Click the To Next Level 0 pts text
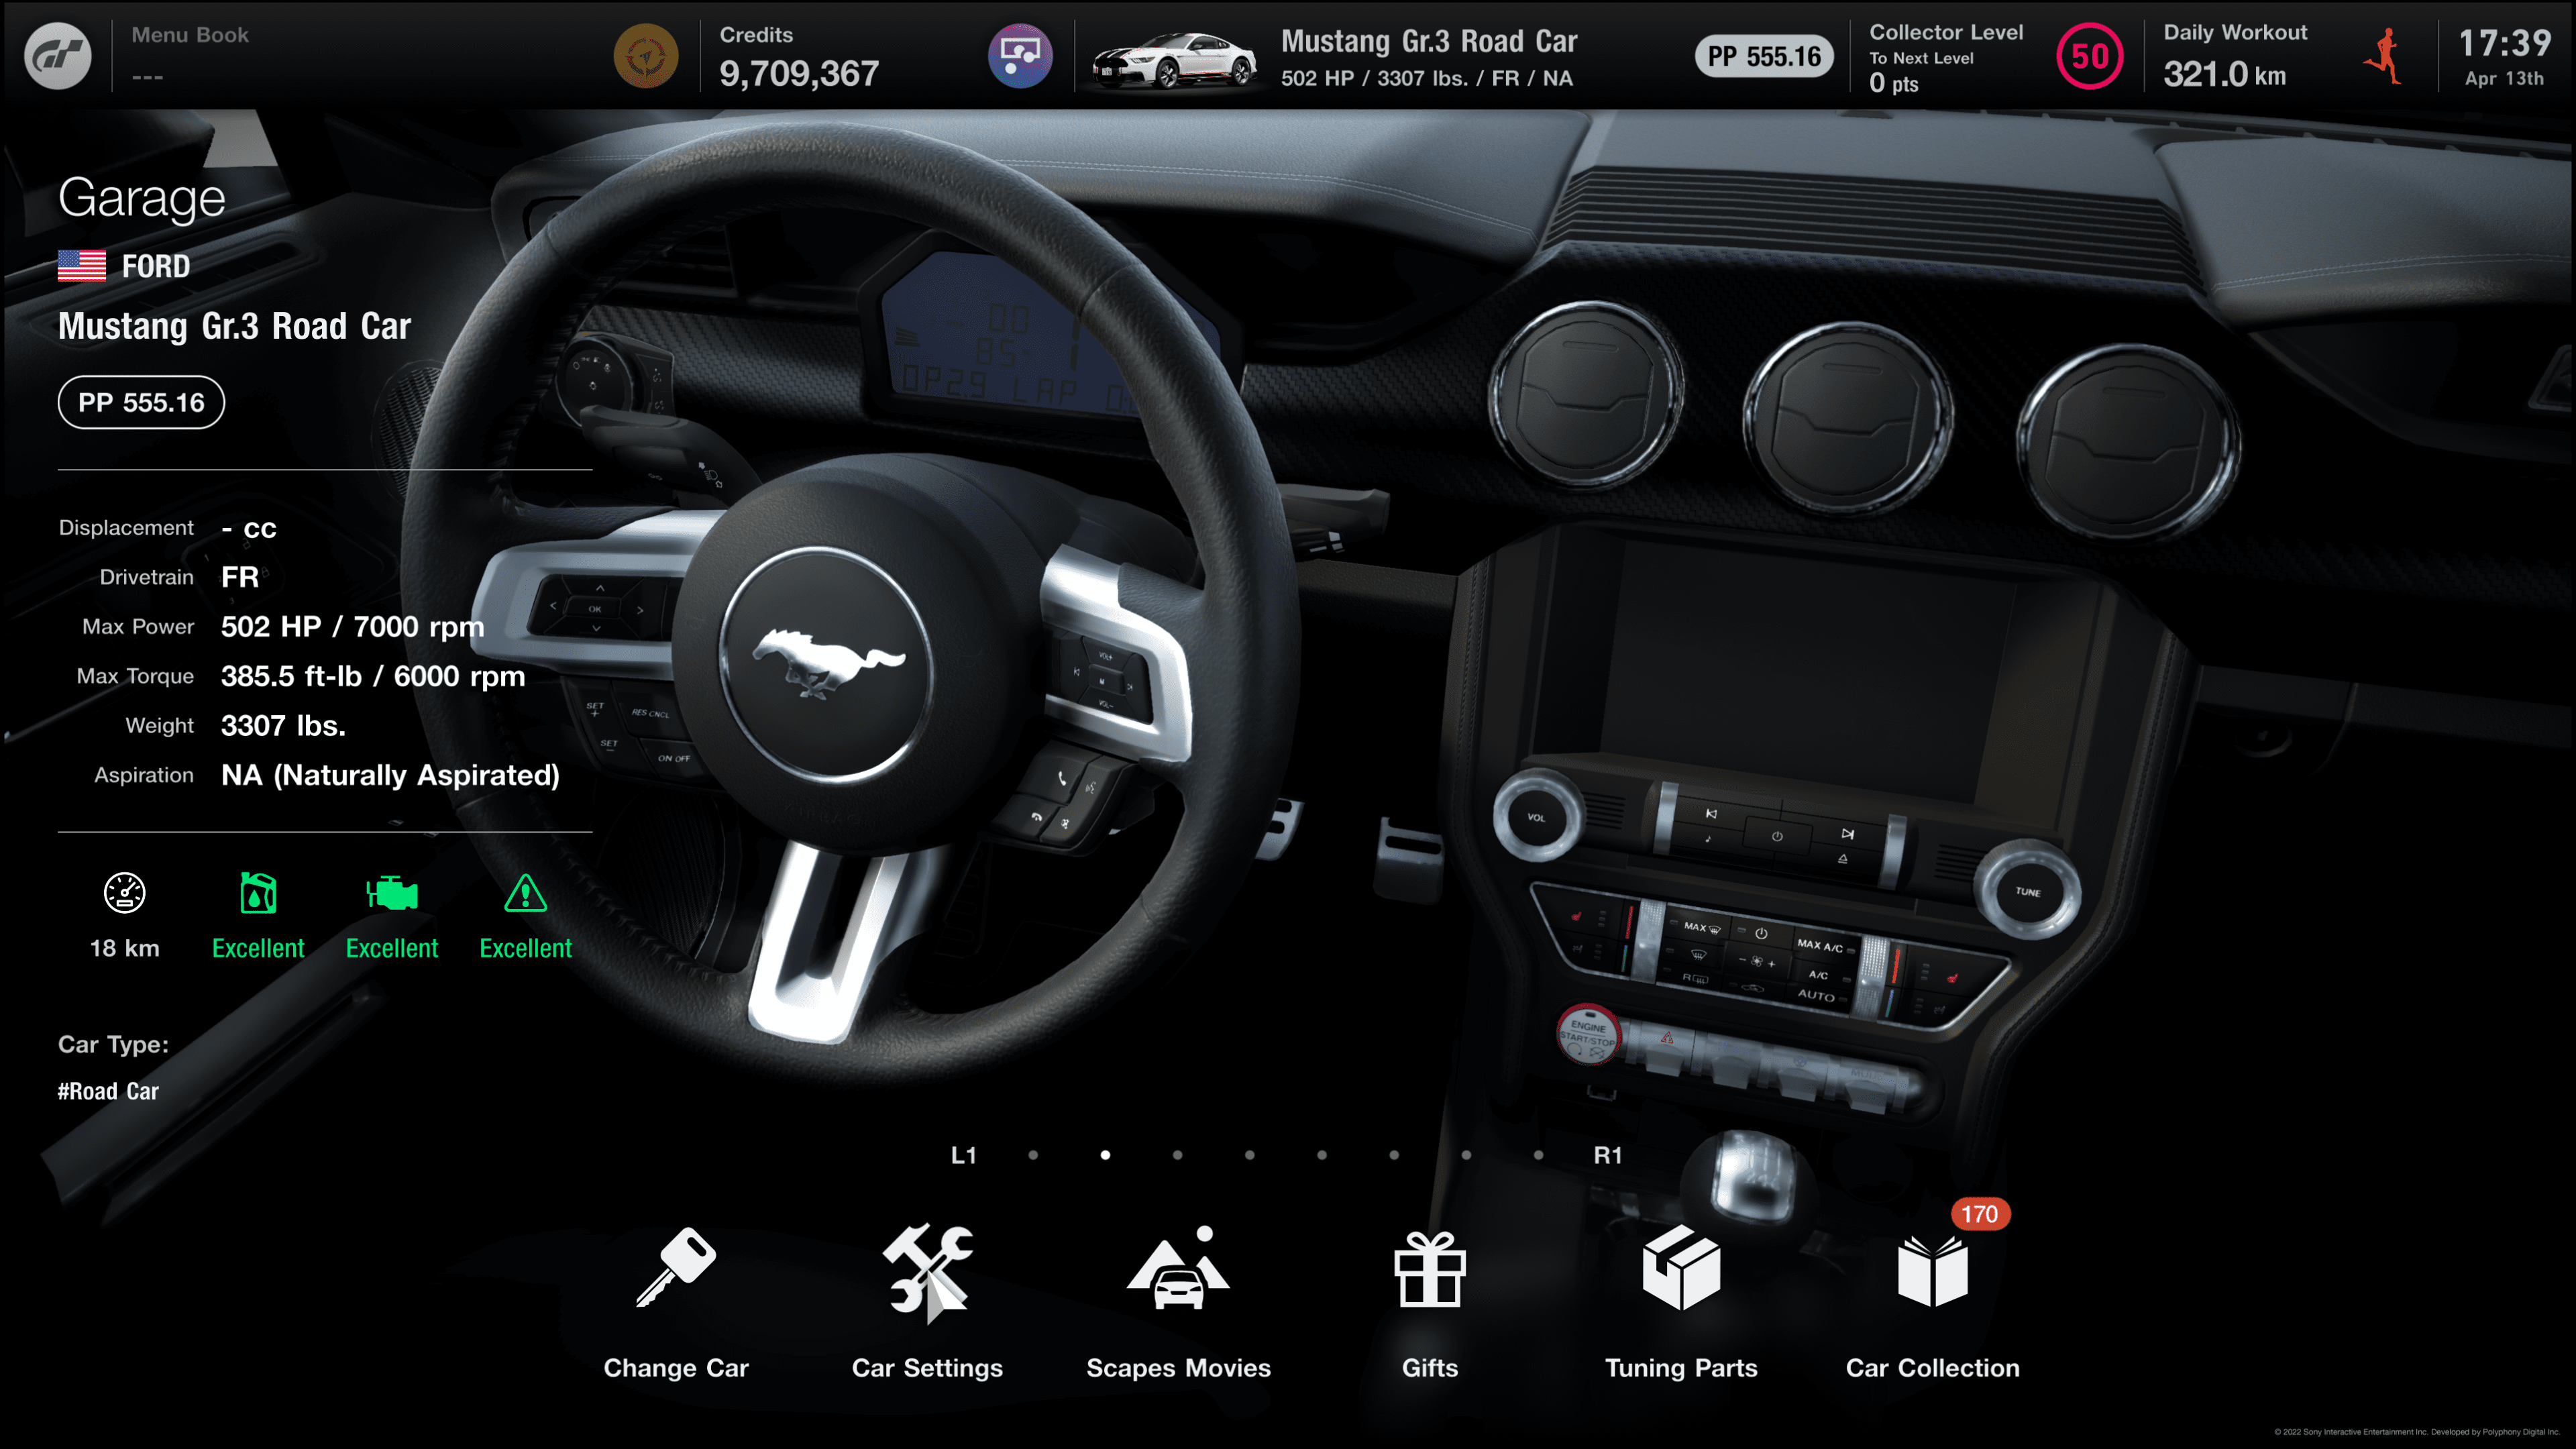The image size is (2576, 1449). coord(1921,72)
